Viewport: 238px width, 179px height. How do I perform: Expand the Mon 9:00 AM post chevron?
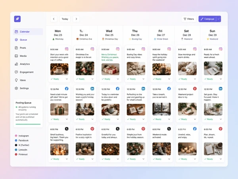(67, 79)
